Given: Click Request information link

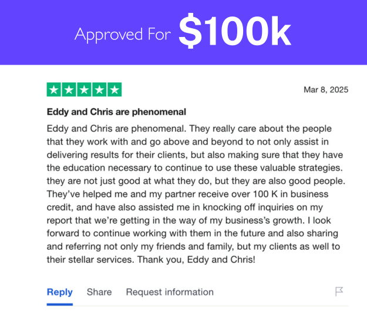Looking at the screenshot, I should click(x=170, y=292).
